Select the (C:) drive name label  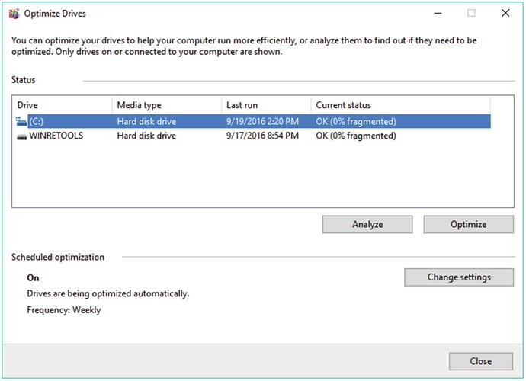37,121
